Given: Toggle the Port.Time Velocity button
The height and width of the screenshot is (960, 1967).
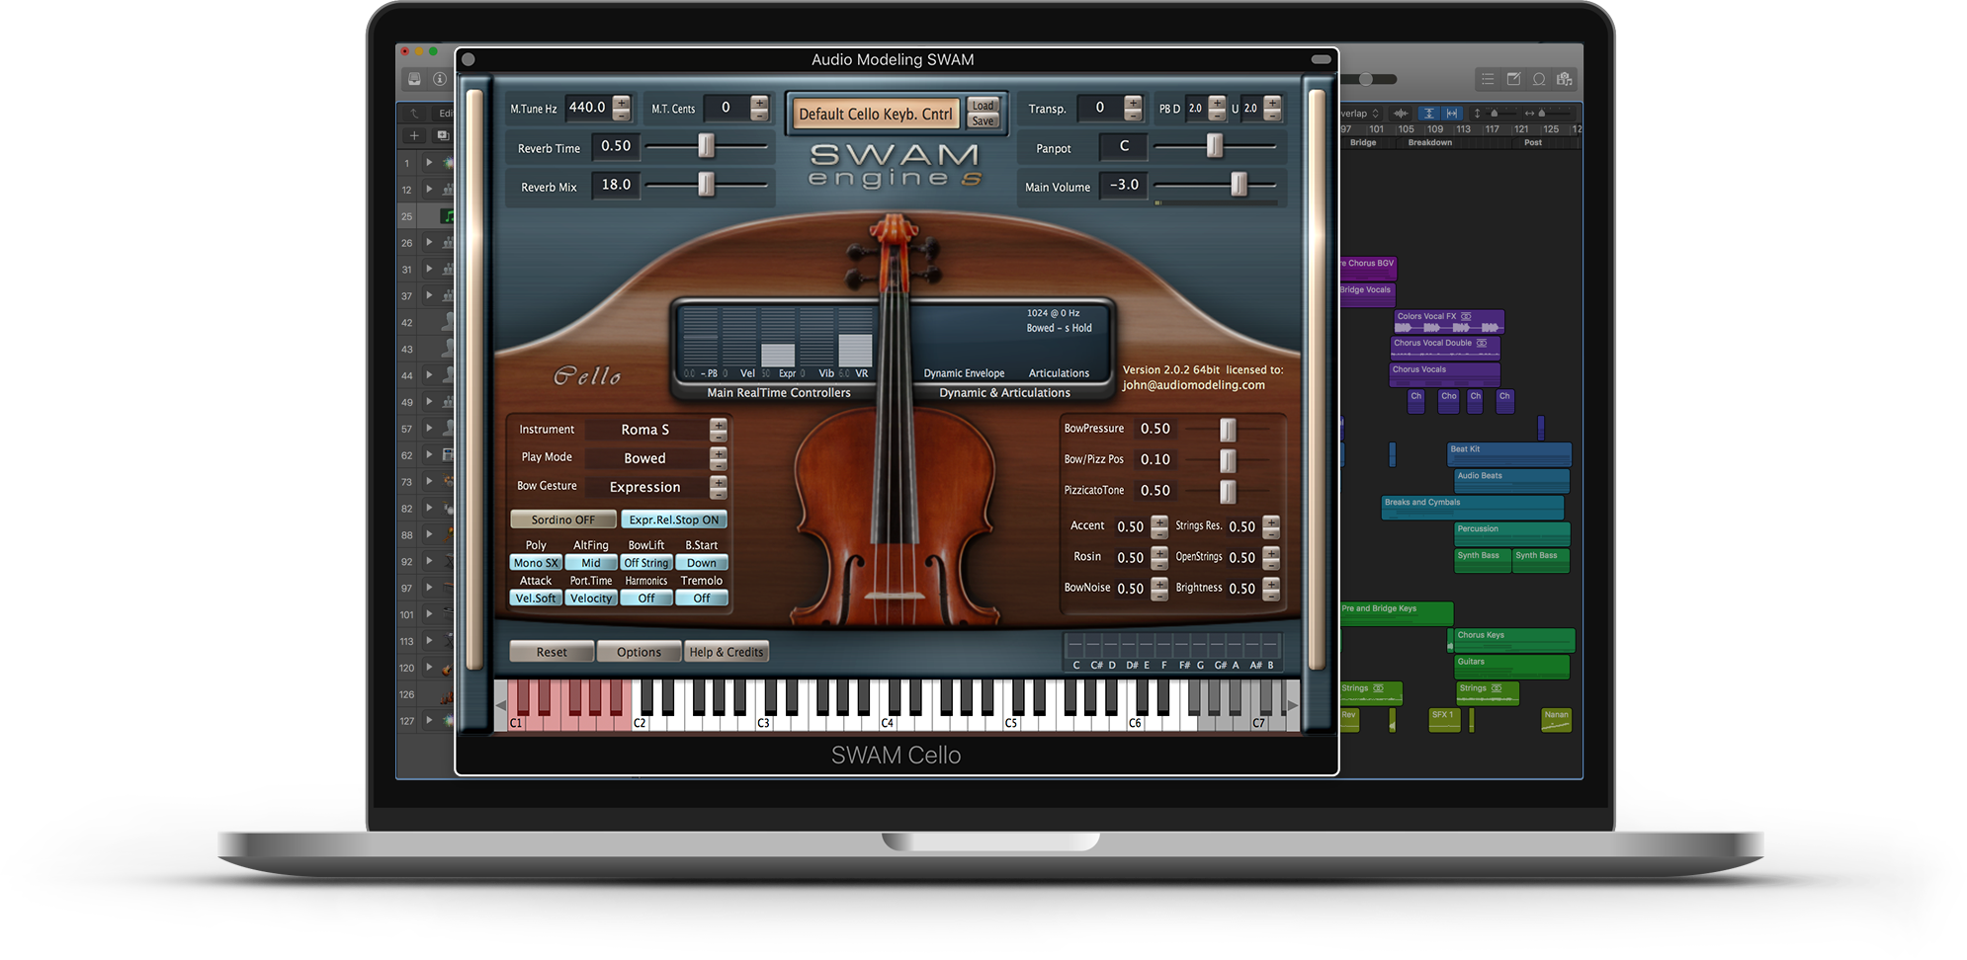Looking at the screenshot, I should 591,599.
